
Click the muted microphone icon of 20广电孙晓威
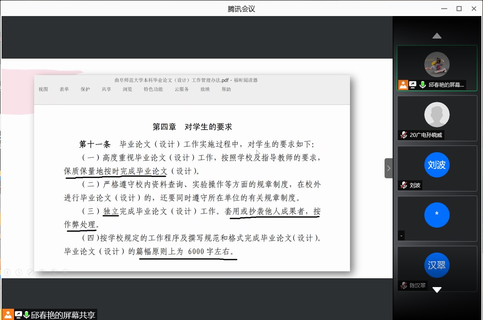point(403,135)
